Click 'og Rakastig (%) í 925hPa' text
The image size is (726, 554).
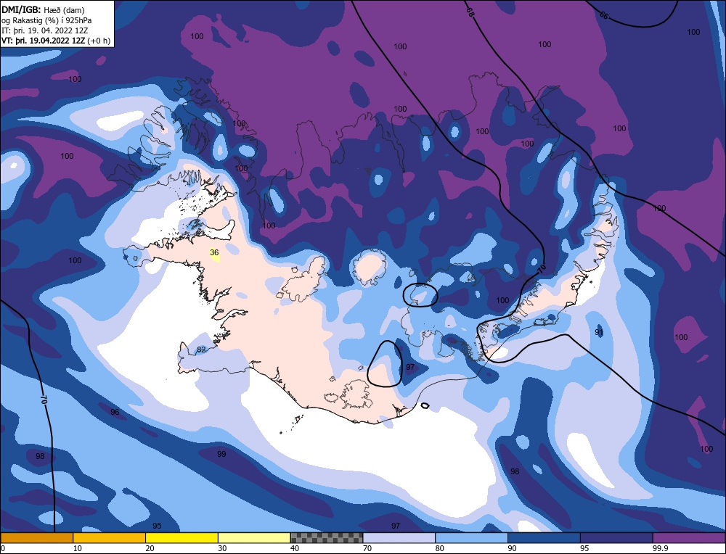46,20
